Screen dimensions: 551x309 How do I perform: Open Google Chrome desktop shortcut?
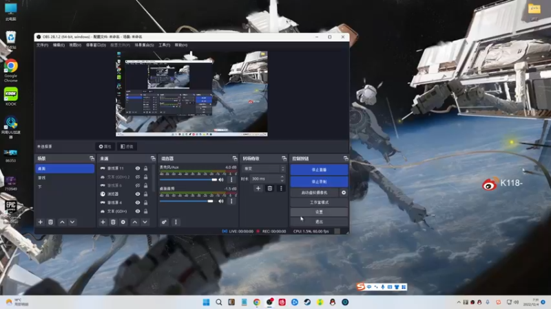coord(11,71)
